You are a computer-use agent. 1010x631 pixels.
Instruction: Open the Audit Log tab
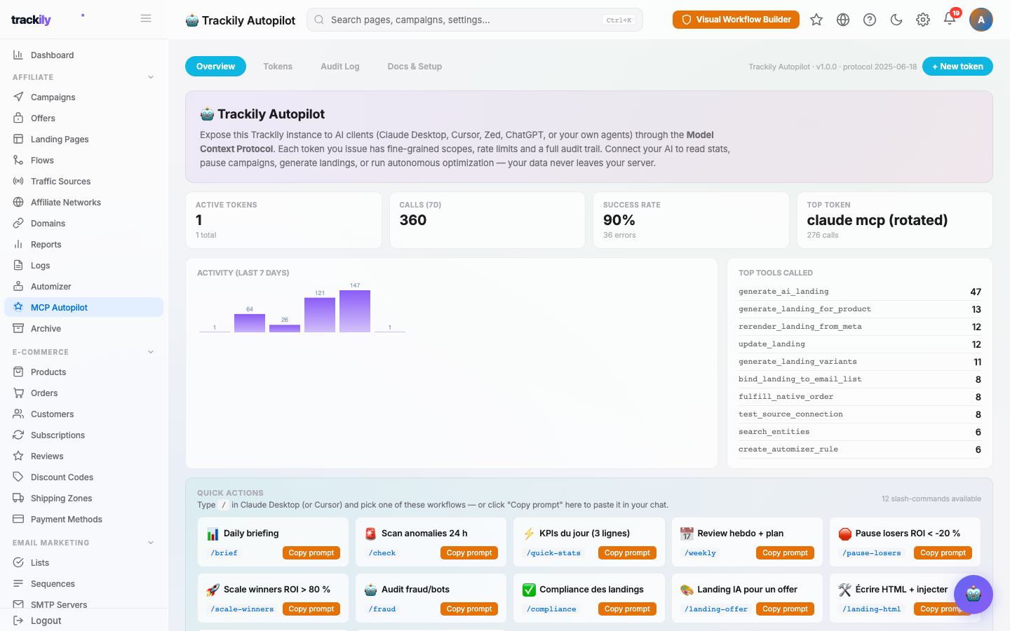pyautogui.click(x=340, y=67)
